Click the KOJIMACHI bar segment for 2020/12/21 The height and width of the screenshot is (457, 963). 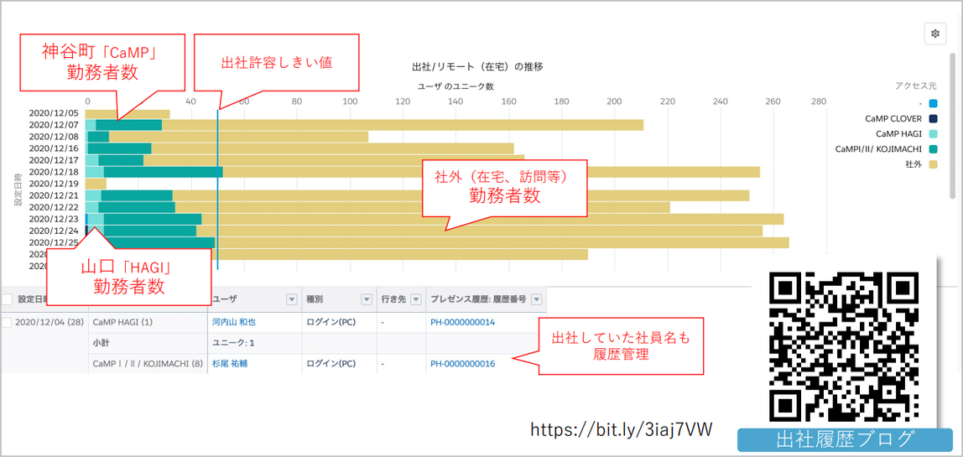click(137, 196)
